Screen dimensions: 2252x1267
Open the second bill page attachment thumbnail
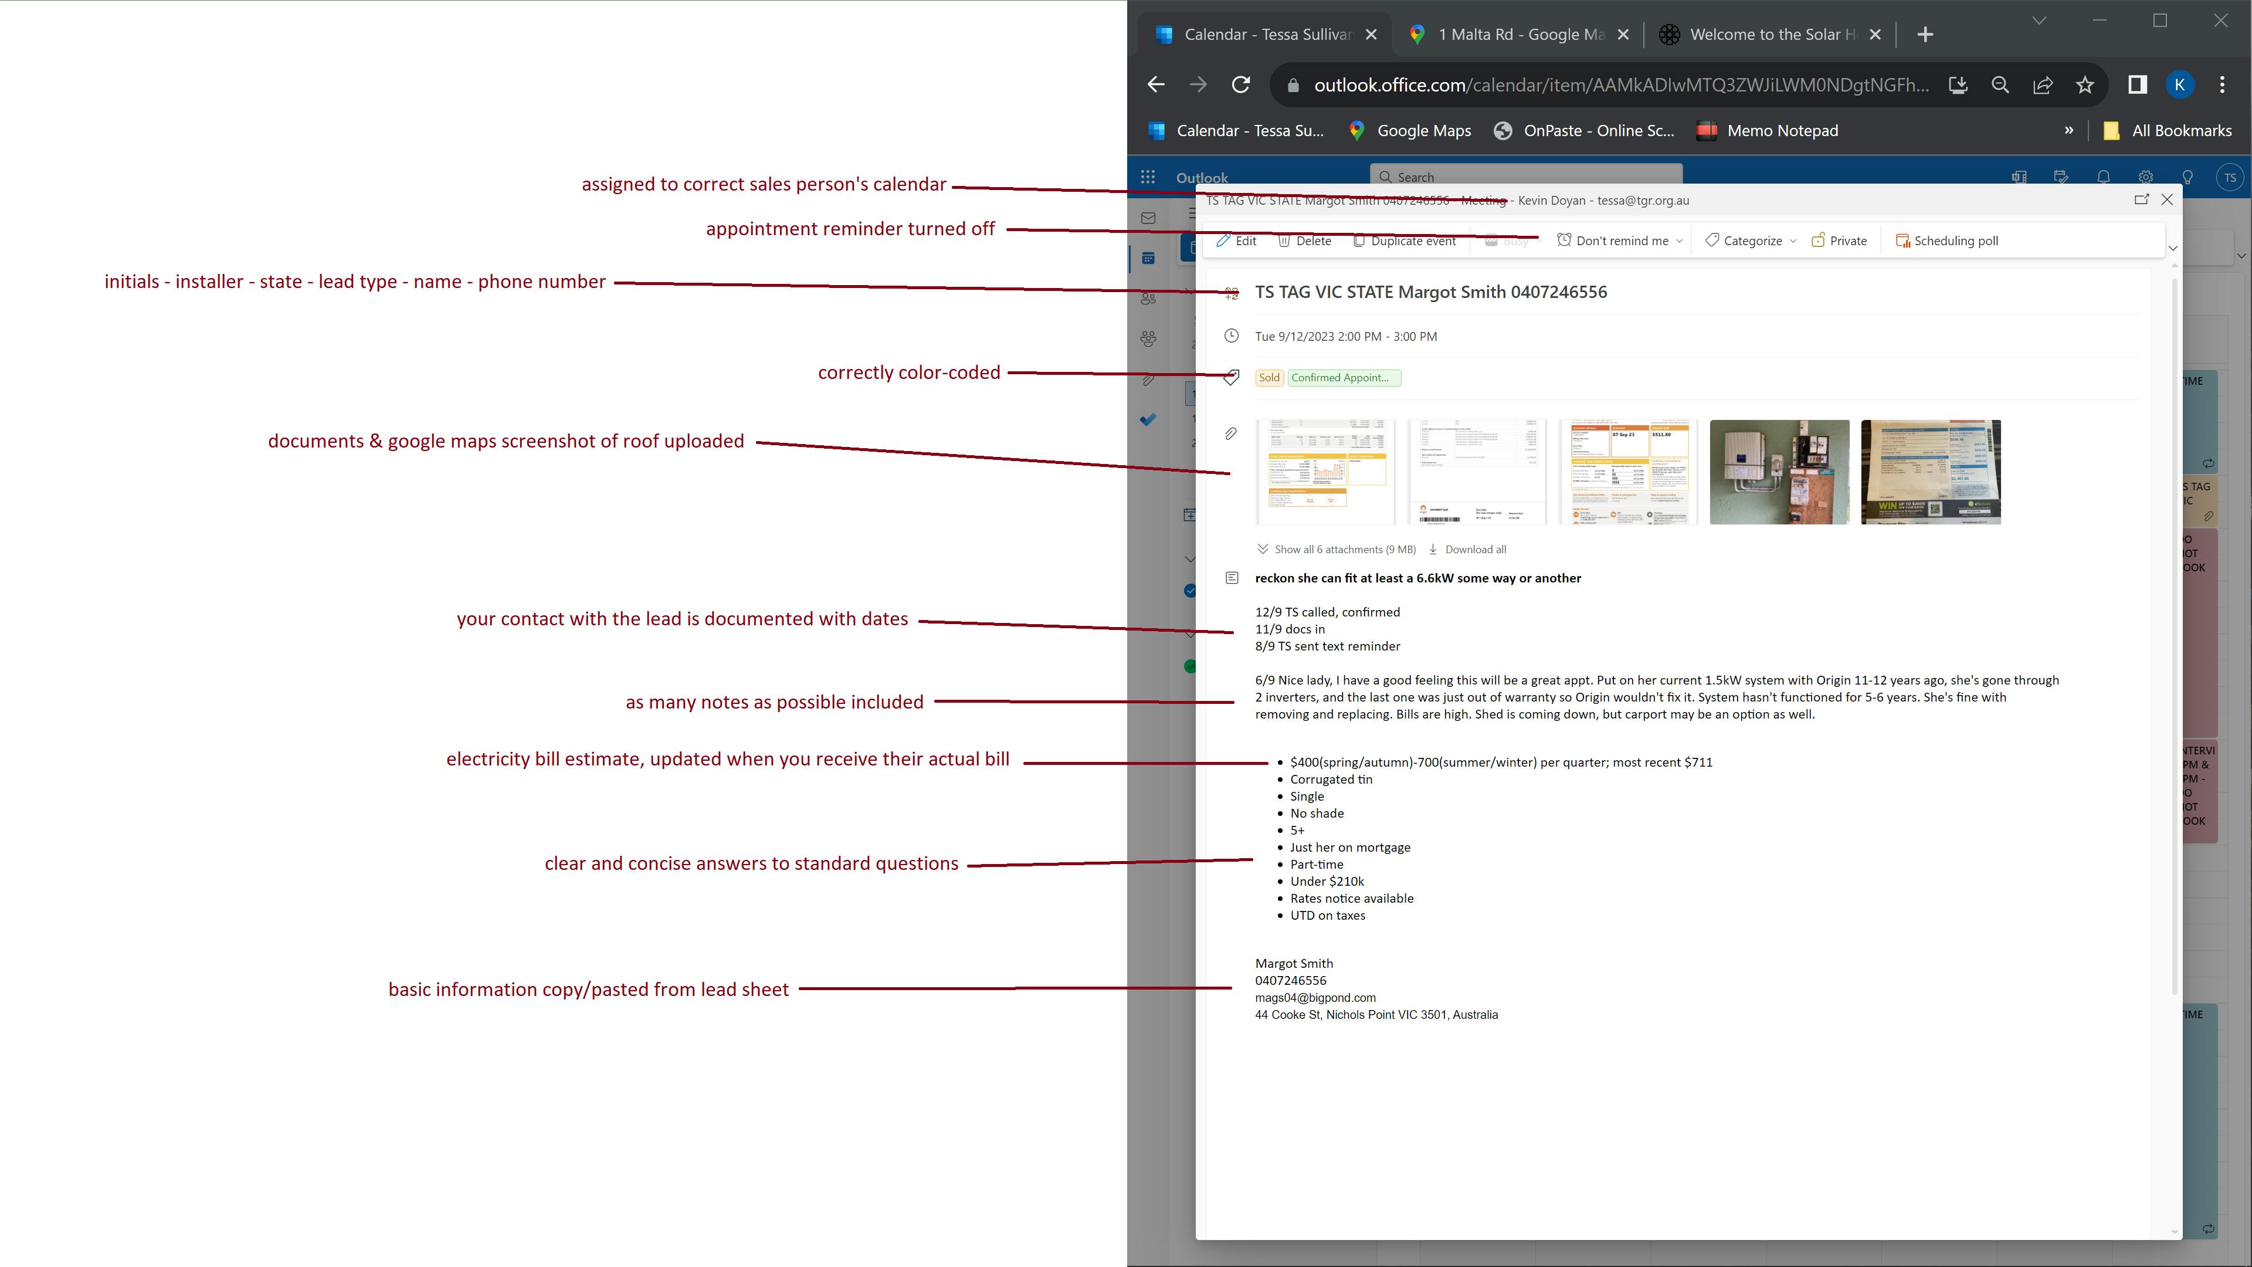(x=1477, y=472)
